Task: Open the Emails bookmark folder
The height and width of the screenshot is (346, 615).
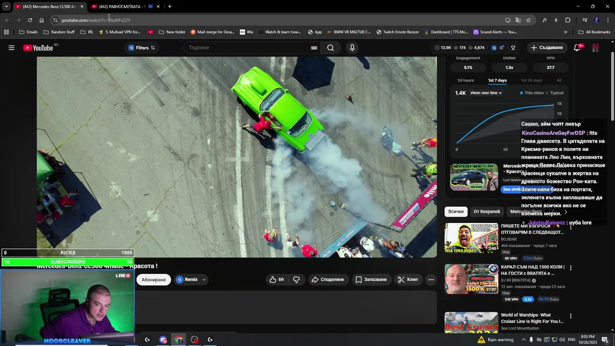Action: click(x=28, y=32)
